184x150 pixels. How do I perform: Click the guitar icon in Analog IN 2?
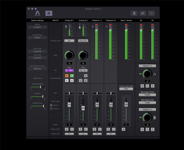[80, 26]
